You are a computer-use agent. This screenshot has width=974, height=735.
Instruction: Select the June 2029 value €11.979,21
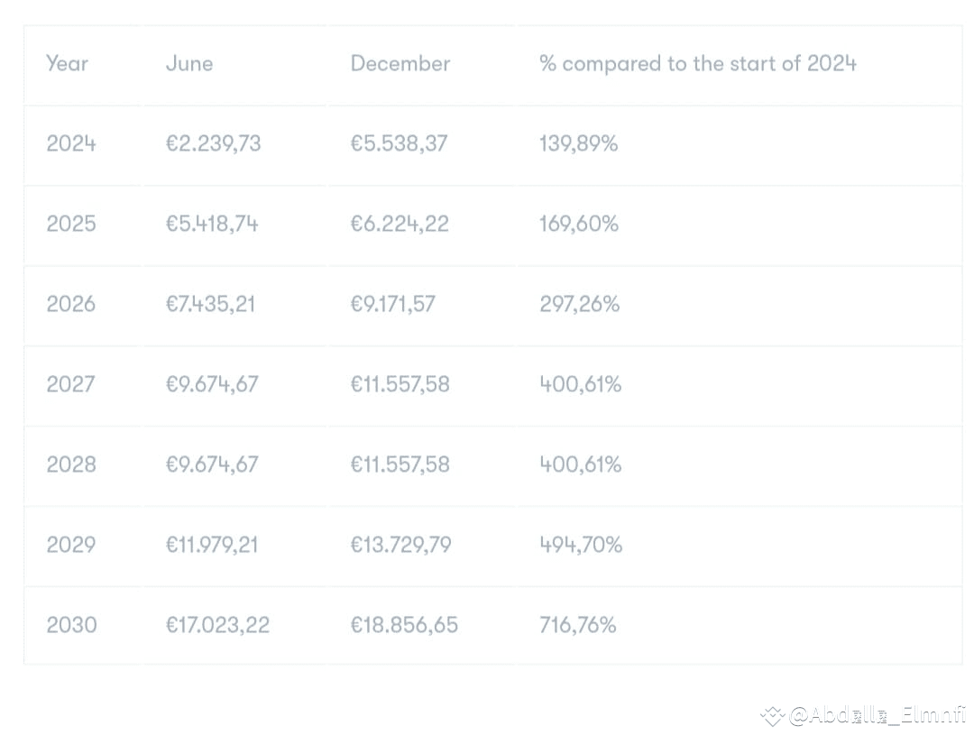[212, 544]
